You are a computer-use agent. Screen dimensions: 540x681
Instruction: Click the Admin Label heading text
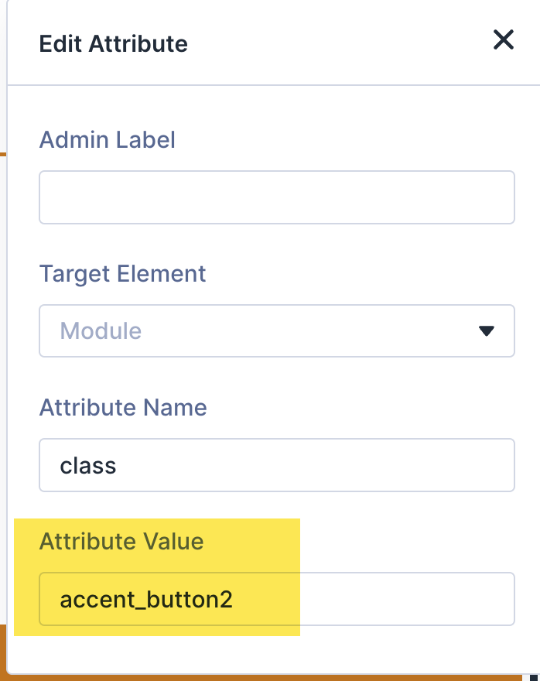coord(107,140)
